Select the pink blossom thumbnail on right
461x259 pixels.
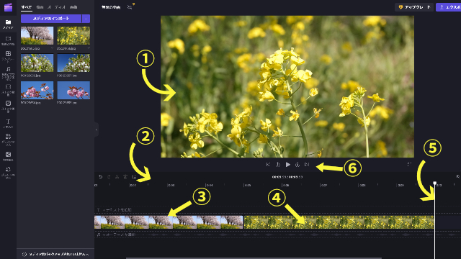click(x=73, y=90)
